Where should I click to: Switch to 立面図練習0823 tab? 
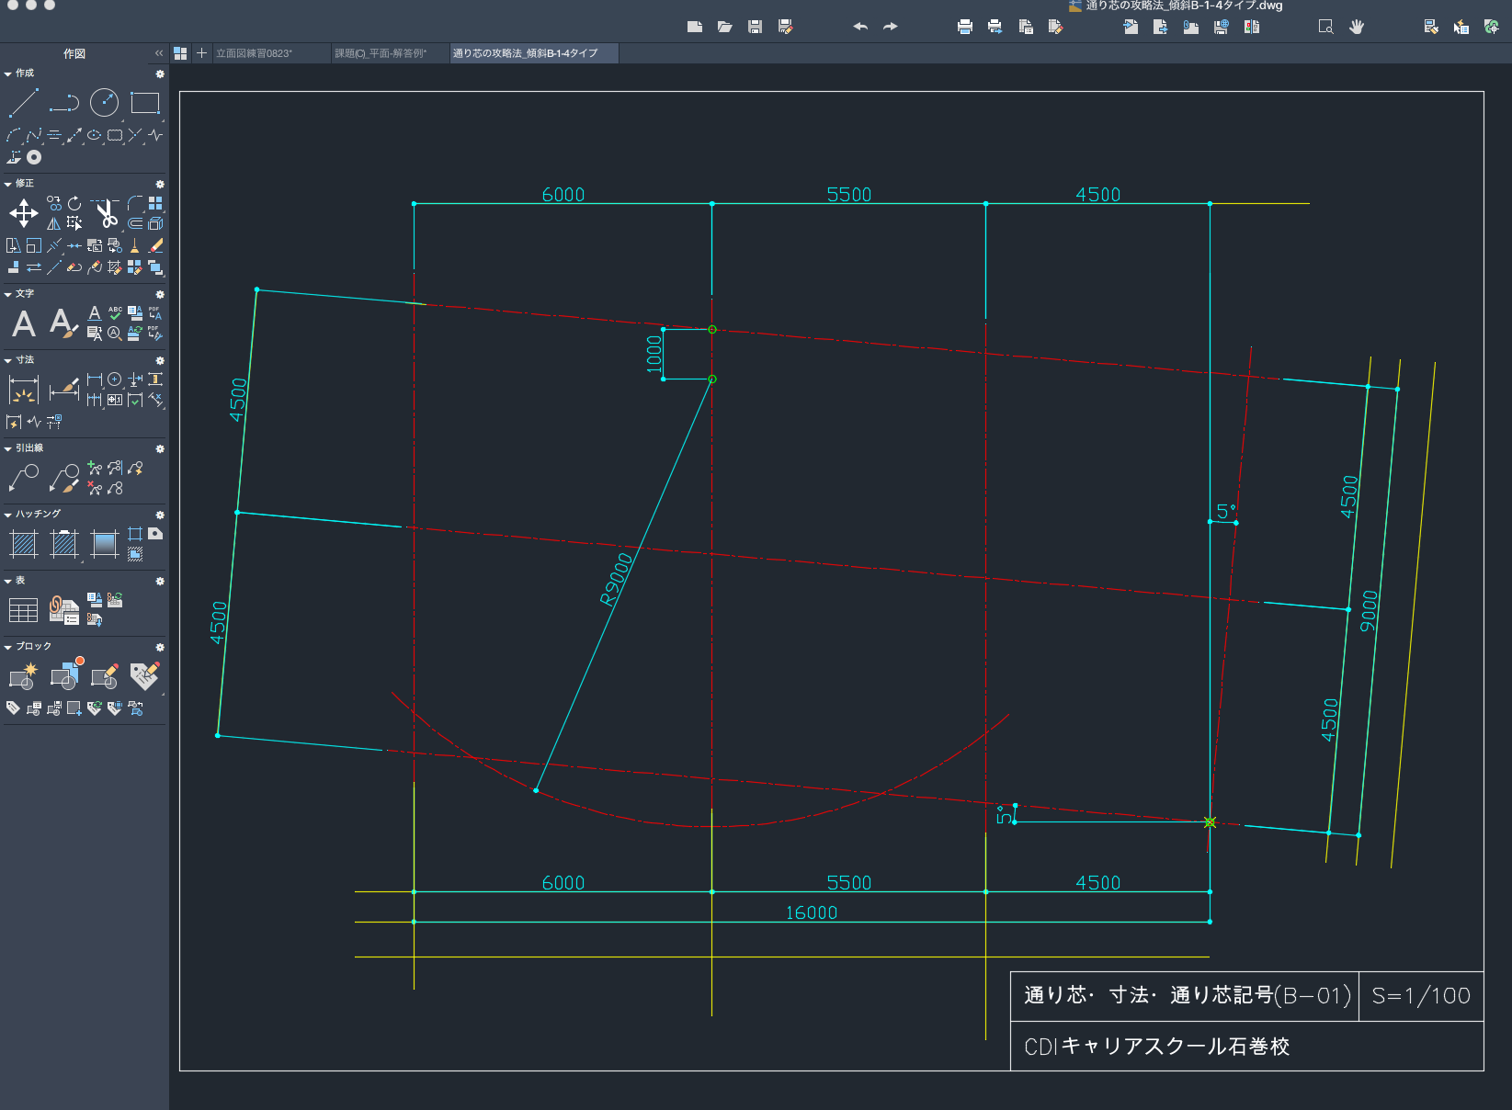click(271, 53)
